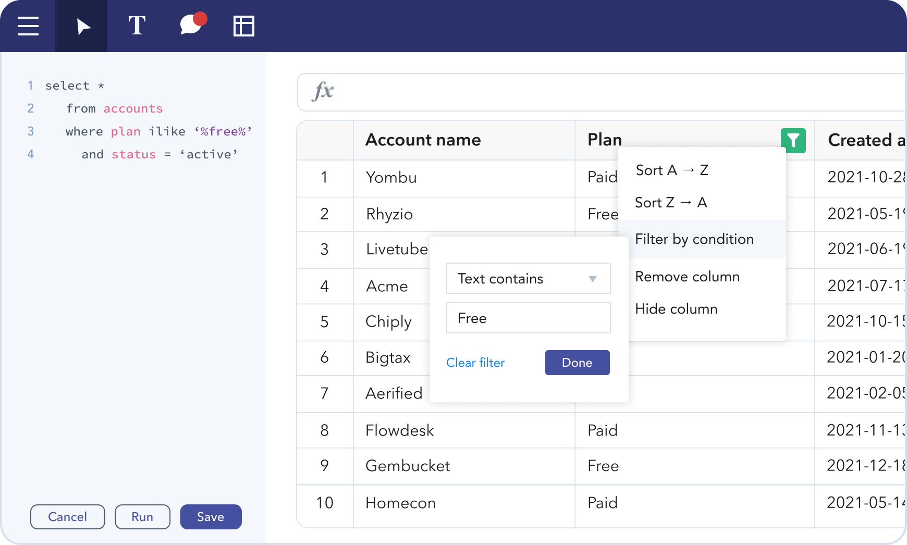
Task: Click the table layout icon
Action: pyautogui.click(x=243, y=26)
